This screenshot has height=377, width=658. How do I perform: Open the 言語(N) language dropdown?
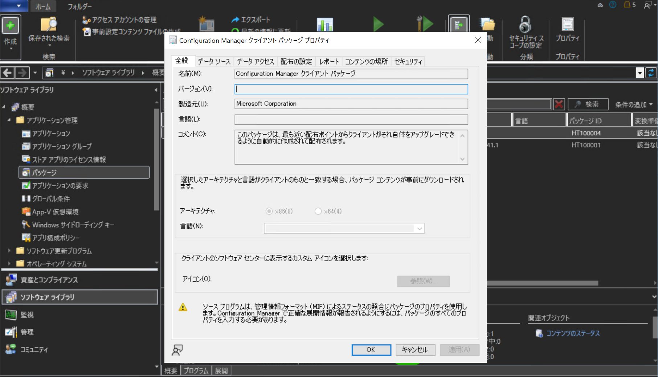pyautogui.click(x=419, y=229)
